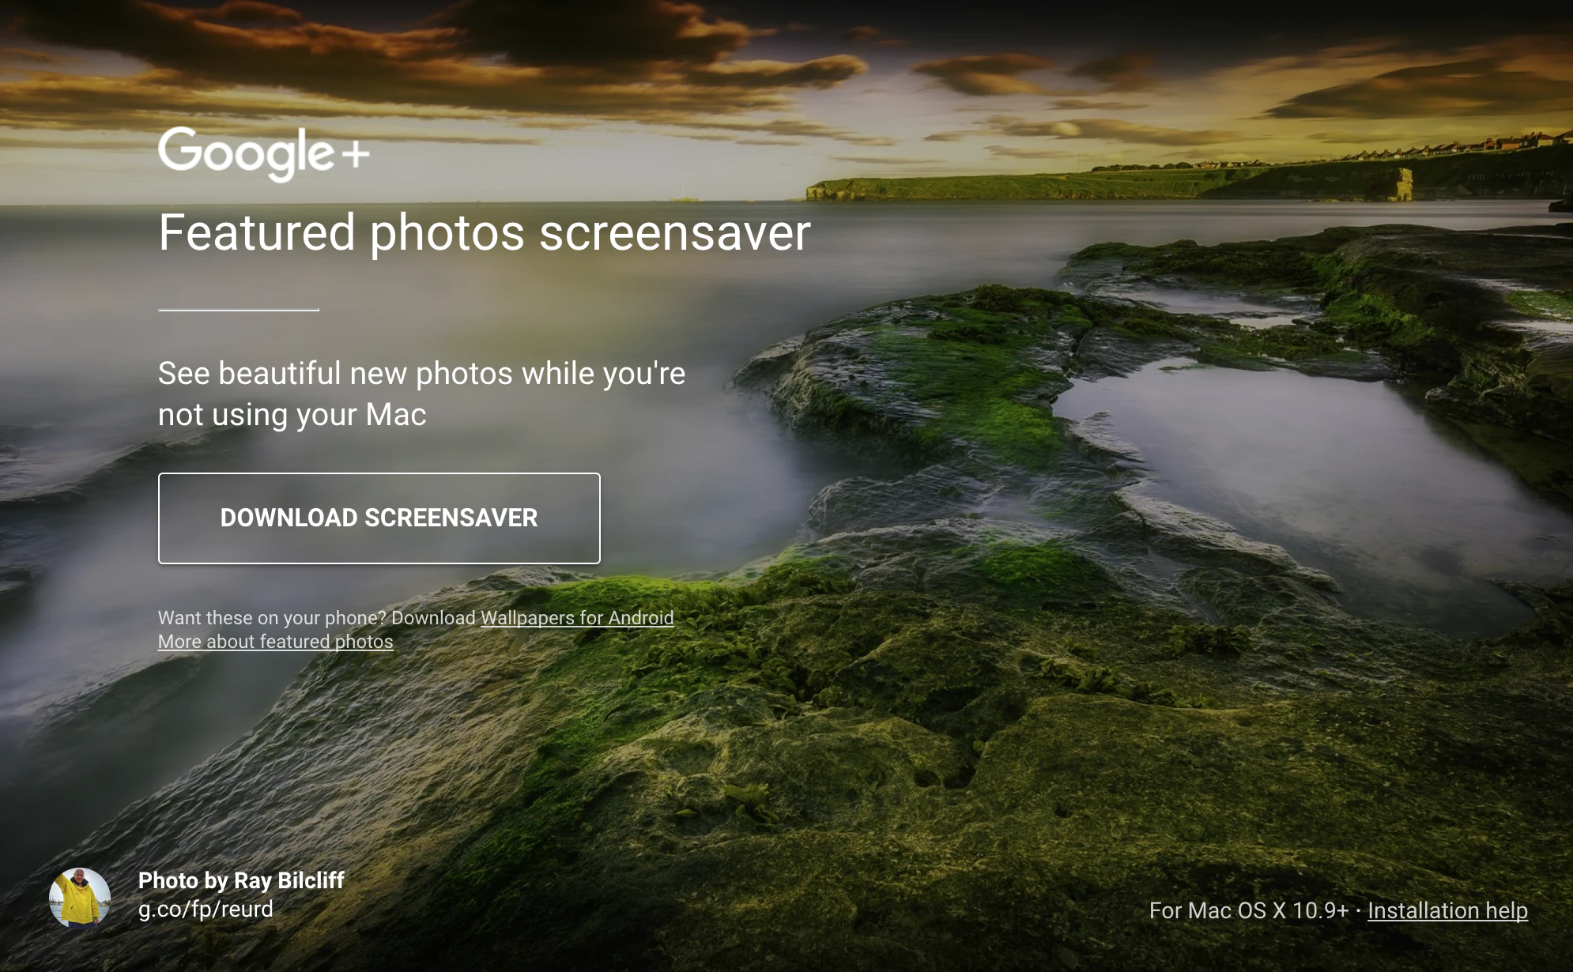Image resolution: width=1573 pixels, height=972 pixels.
Task: Click Ray Bilcliff's round profile avatar
Action: pos(80,898)
